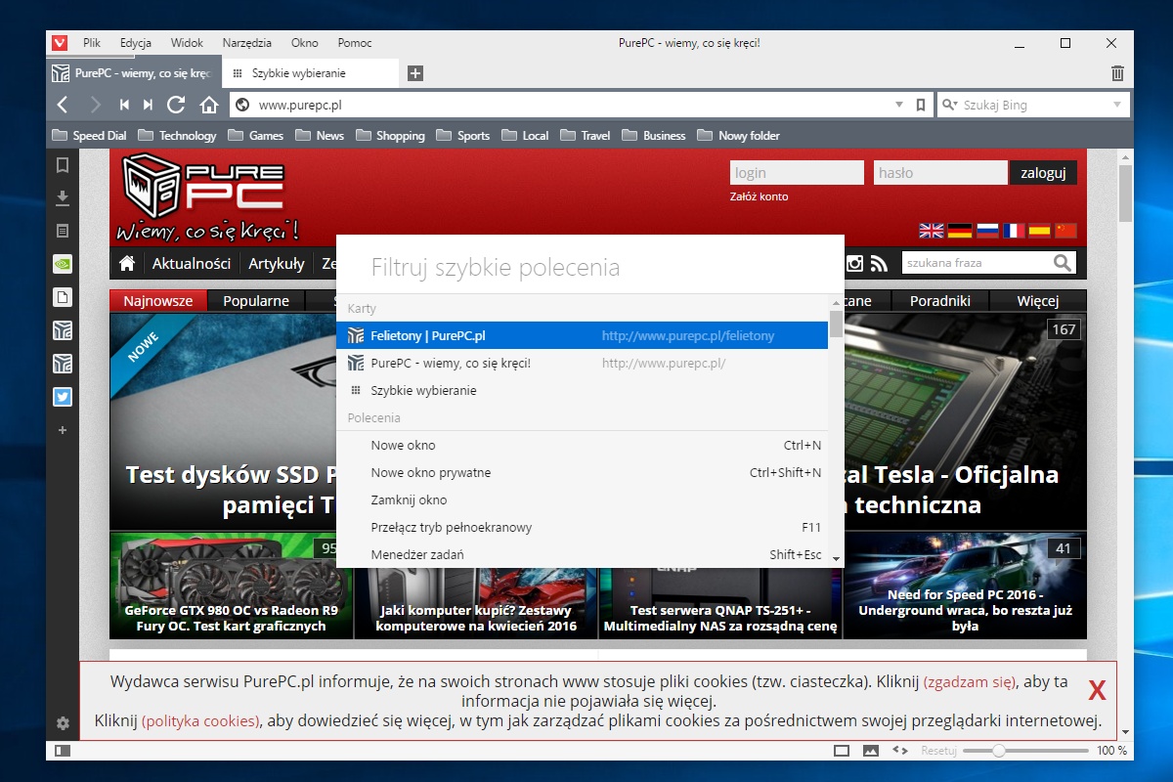Select Felietony | PurePC.pl tab entry

point(583,335)
